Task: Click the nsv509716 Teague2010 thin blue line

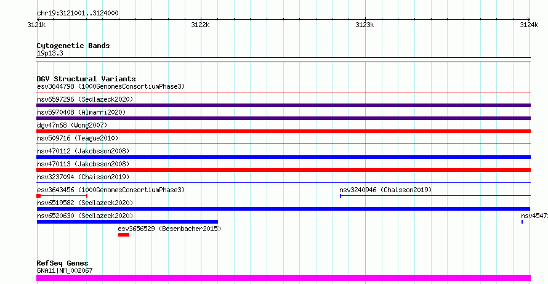Action: click(x=283, y=144)
